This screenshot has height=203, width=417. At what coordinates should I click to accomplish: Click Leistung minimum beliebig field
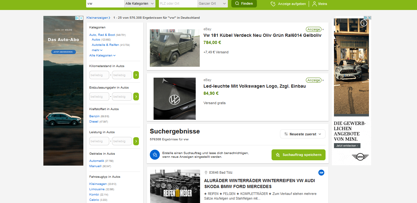tap(99, 141)
